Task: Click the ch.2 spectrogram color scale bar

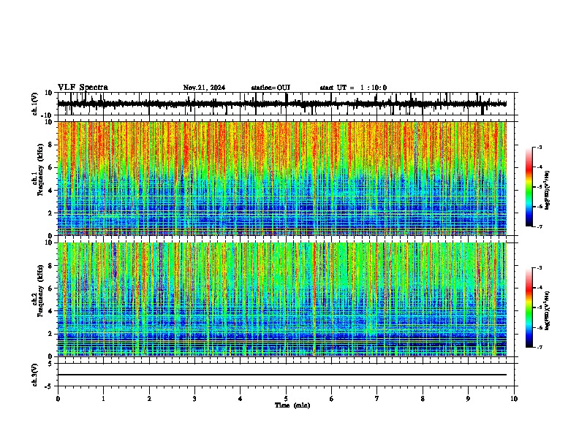Action: point(529,307)
